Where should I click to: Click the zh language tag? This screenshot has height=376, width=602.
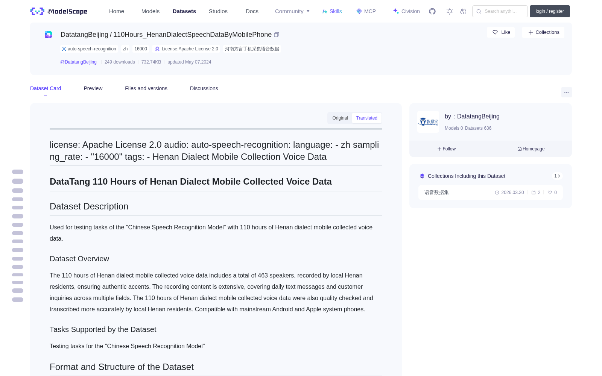point(125,49)
